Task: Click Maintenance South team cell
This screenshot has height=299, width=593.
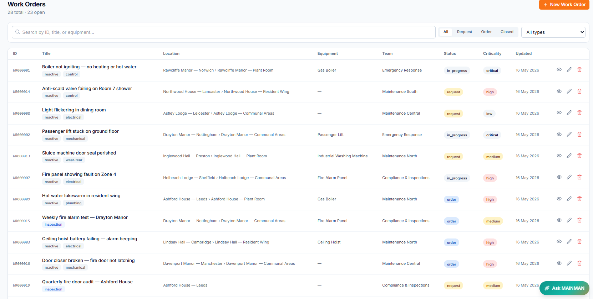Action: (x=400, y=91)
